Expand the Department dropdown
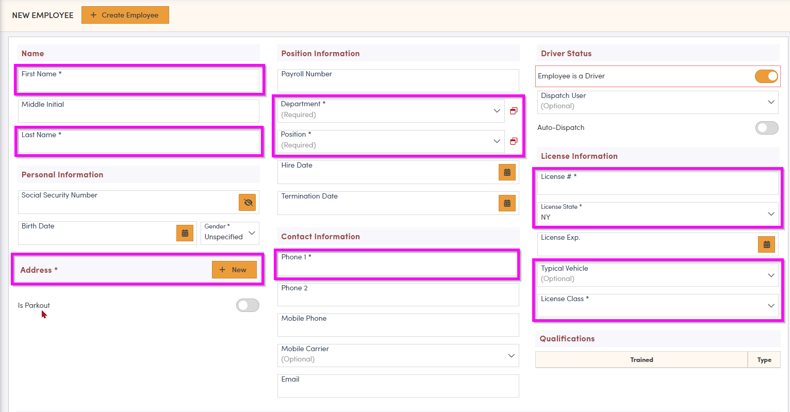Viewport: 790px width, 412px height. pos(497,111)
